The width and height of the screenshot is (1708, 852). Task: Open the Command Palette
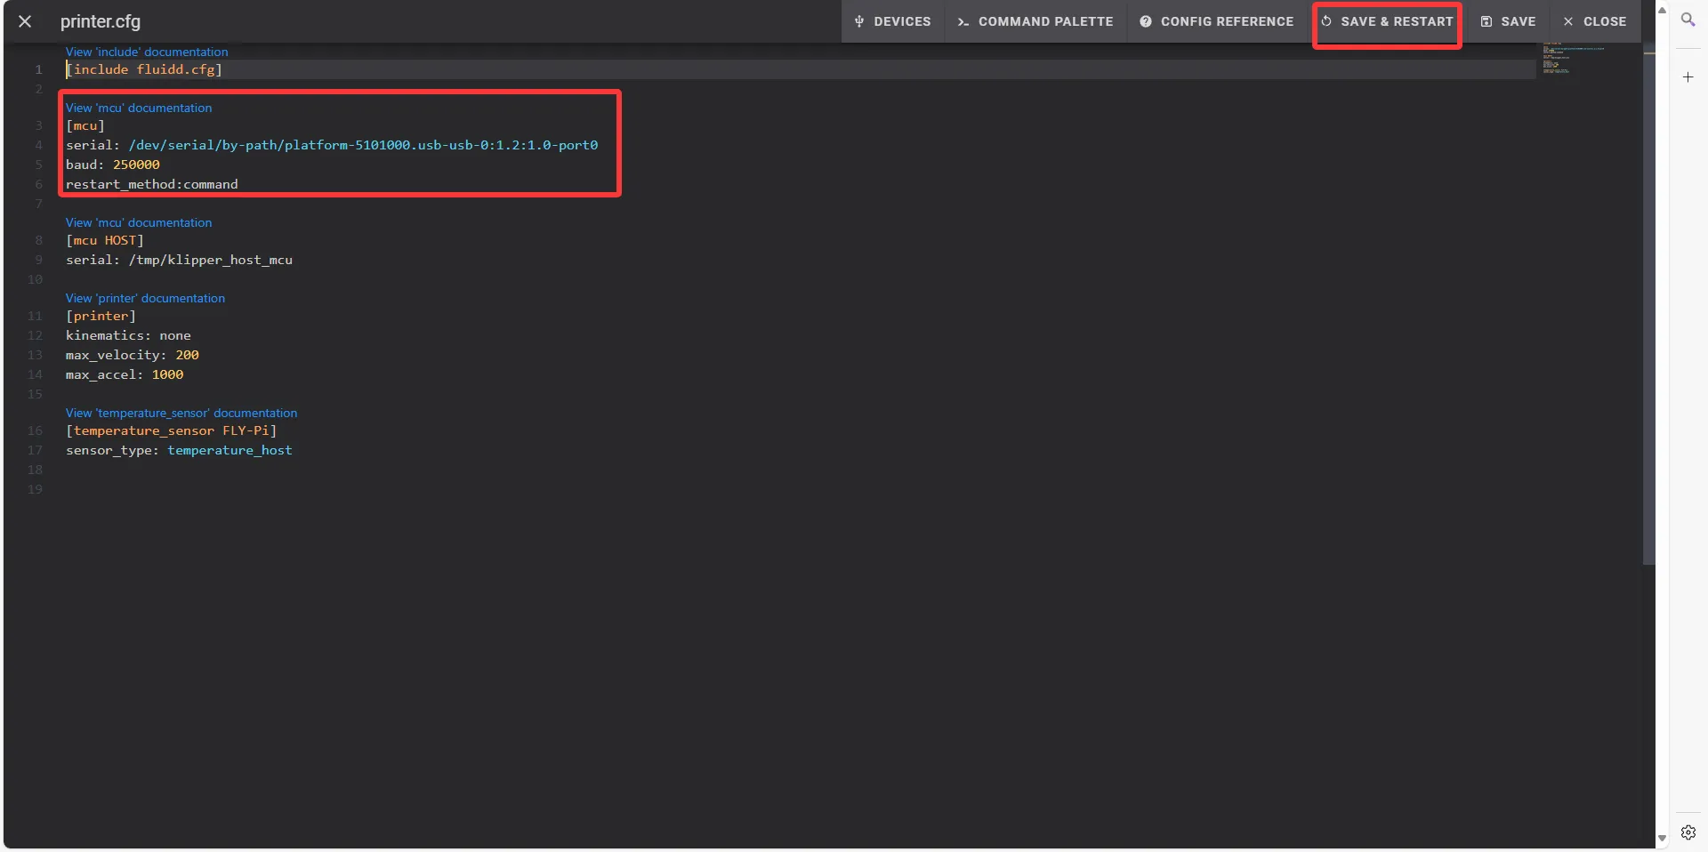pos(1035,21)
